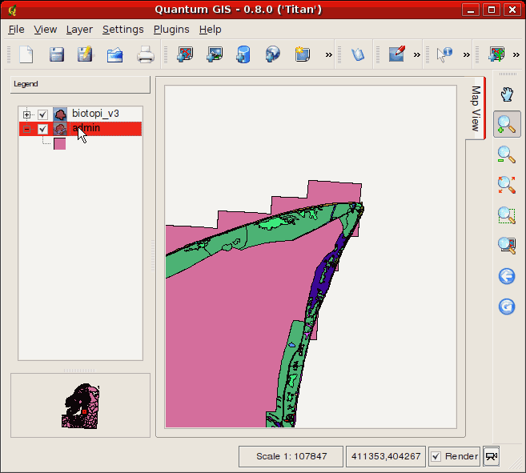Add a PostGIS layer with database cylinder icon
Image resolution: width=526 pixels, height=473 pixels.
click(x=243, y=54)
